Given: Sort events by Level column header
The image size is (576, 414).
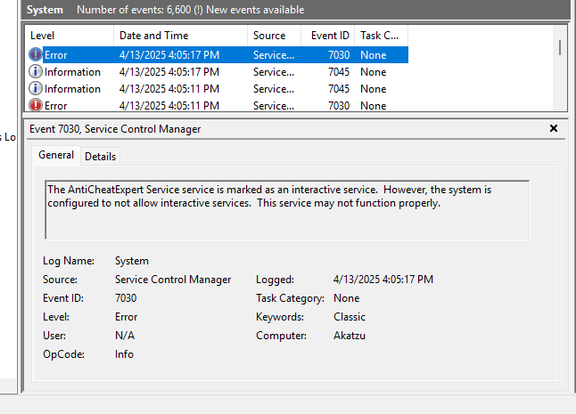Looking at the screenshot, I should click(69, 36).
